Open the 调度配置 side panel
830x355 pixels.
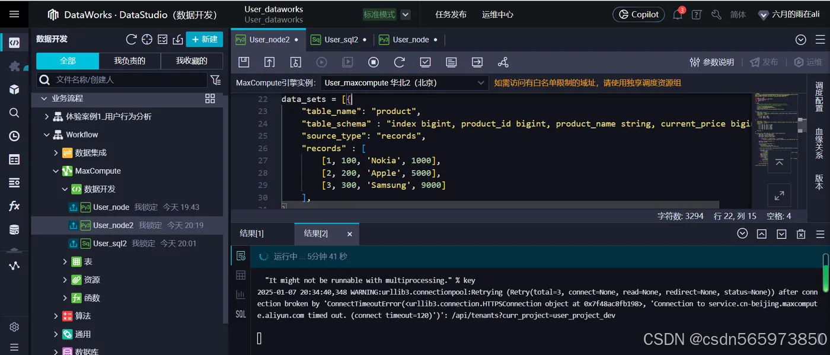819,97
